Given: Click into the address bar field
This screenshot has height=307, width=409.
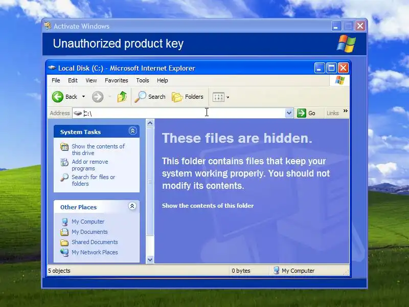Looking at the screenshot, I should 183,113.
